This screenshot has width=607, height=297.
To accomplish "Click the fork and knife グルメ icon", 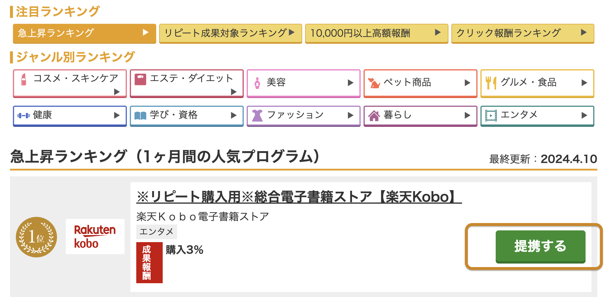I will [491, 83].
